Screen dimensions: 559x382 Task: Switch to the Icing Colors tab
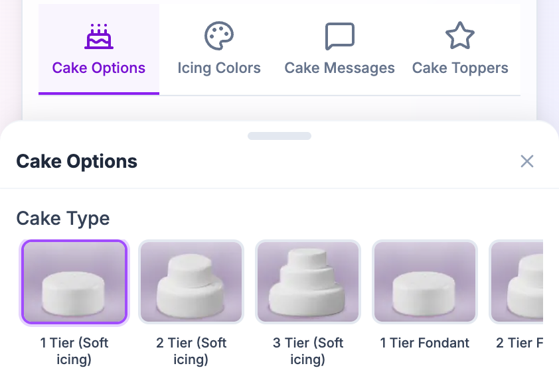[219, 50]
